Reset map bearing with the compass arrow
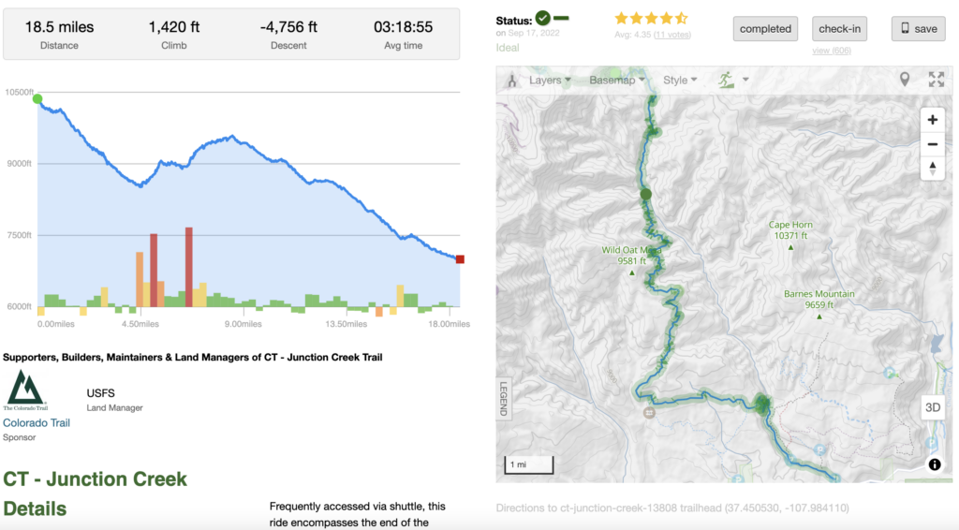 932,169
